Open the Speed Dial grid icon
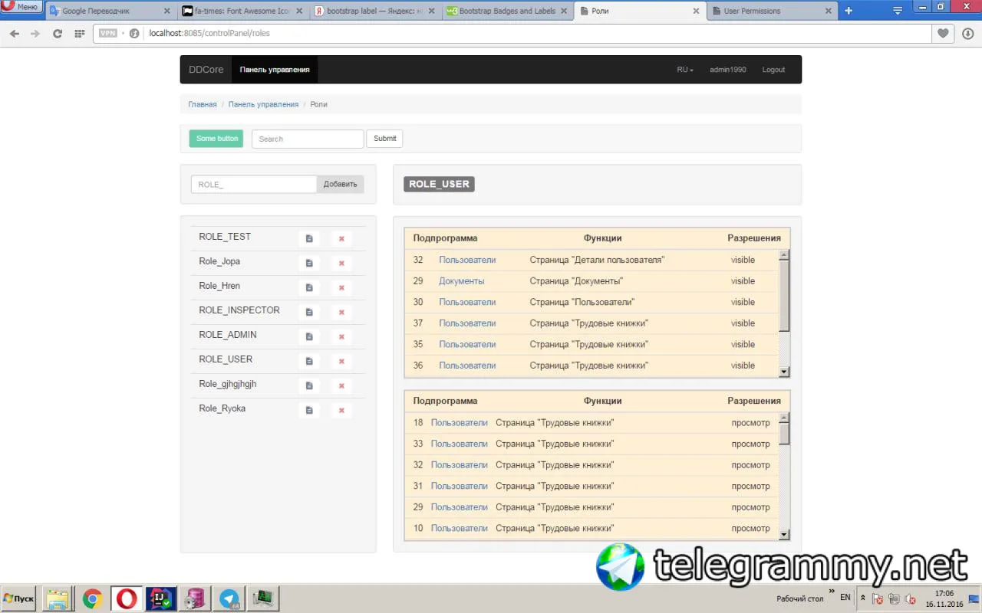Screen dimensions: 982x613 click(x=79, y=34)
